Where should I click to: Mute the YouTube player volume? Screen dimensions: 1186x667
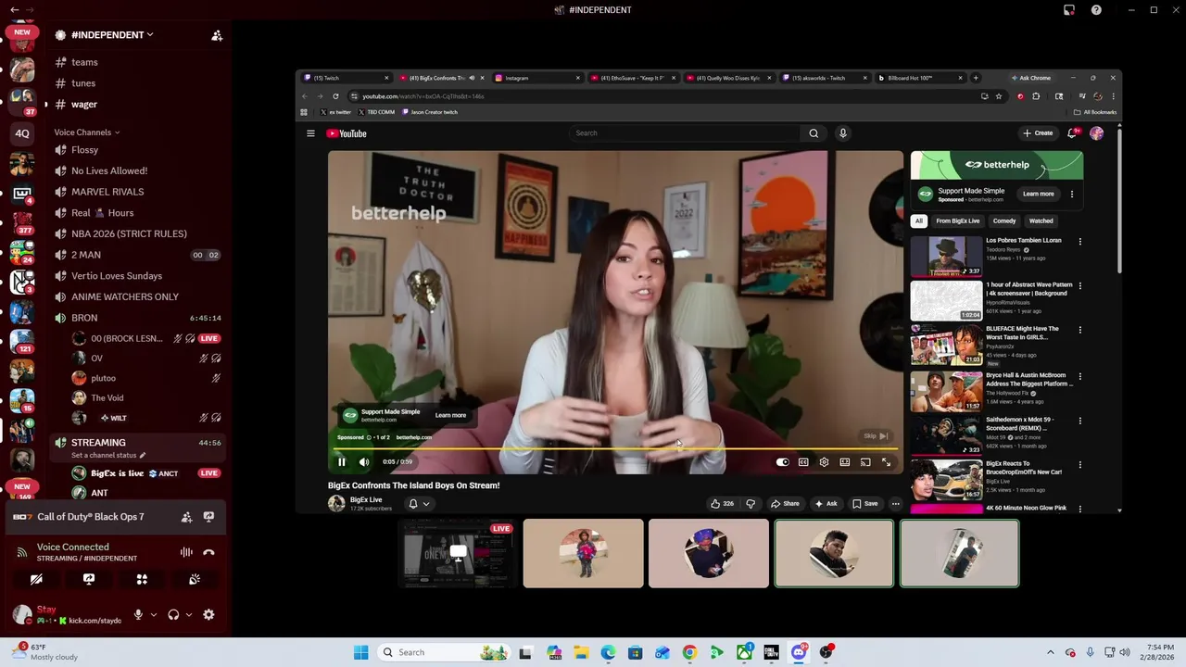tap(364, 461)
